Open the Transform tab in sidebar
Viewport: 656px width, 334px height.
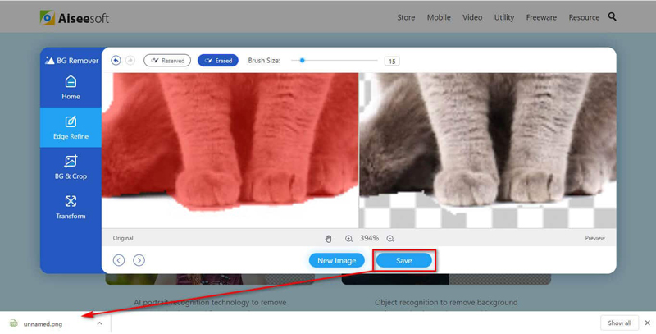[x=71, y=207]
